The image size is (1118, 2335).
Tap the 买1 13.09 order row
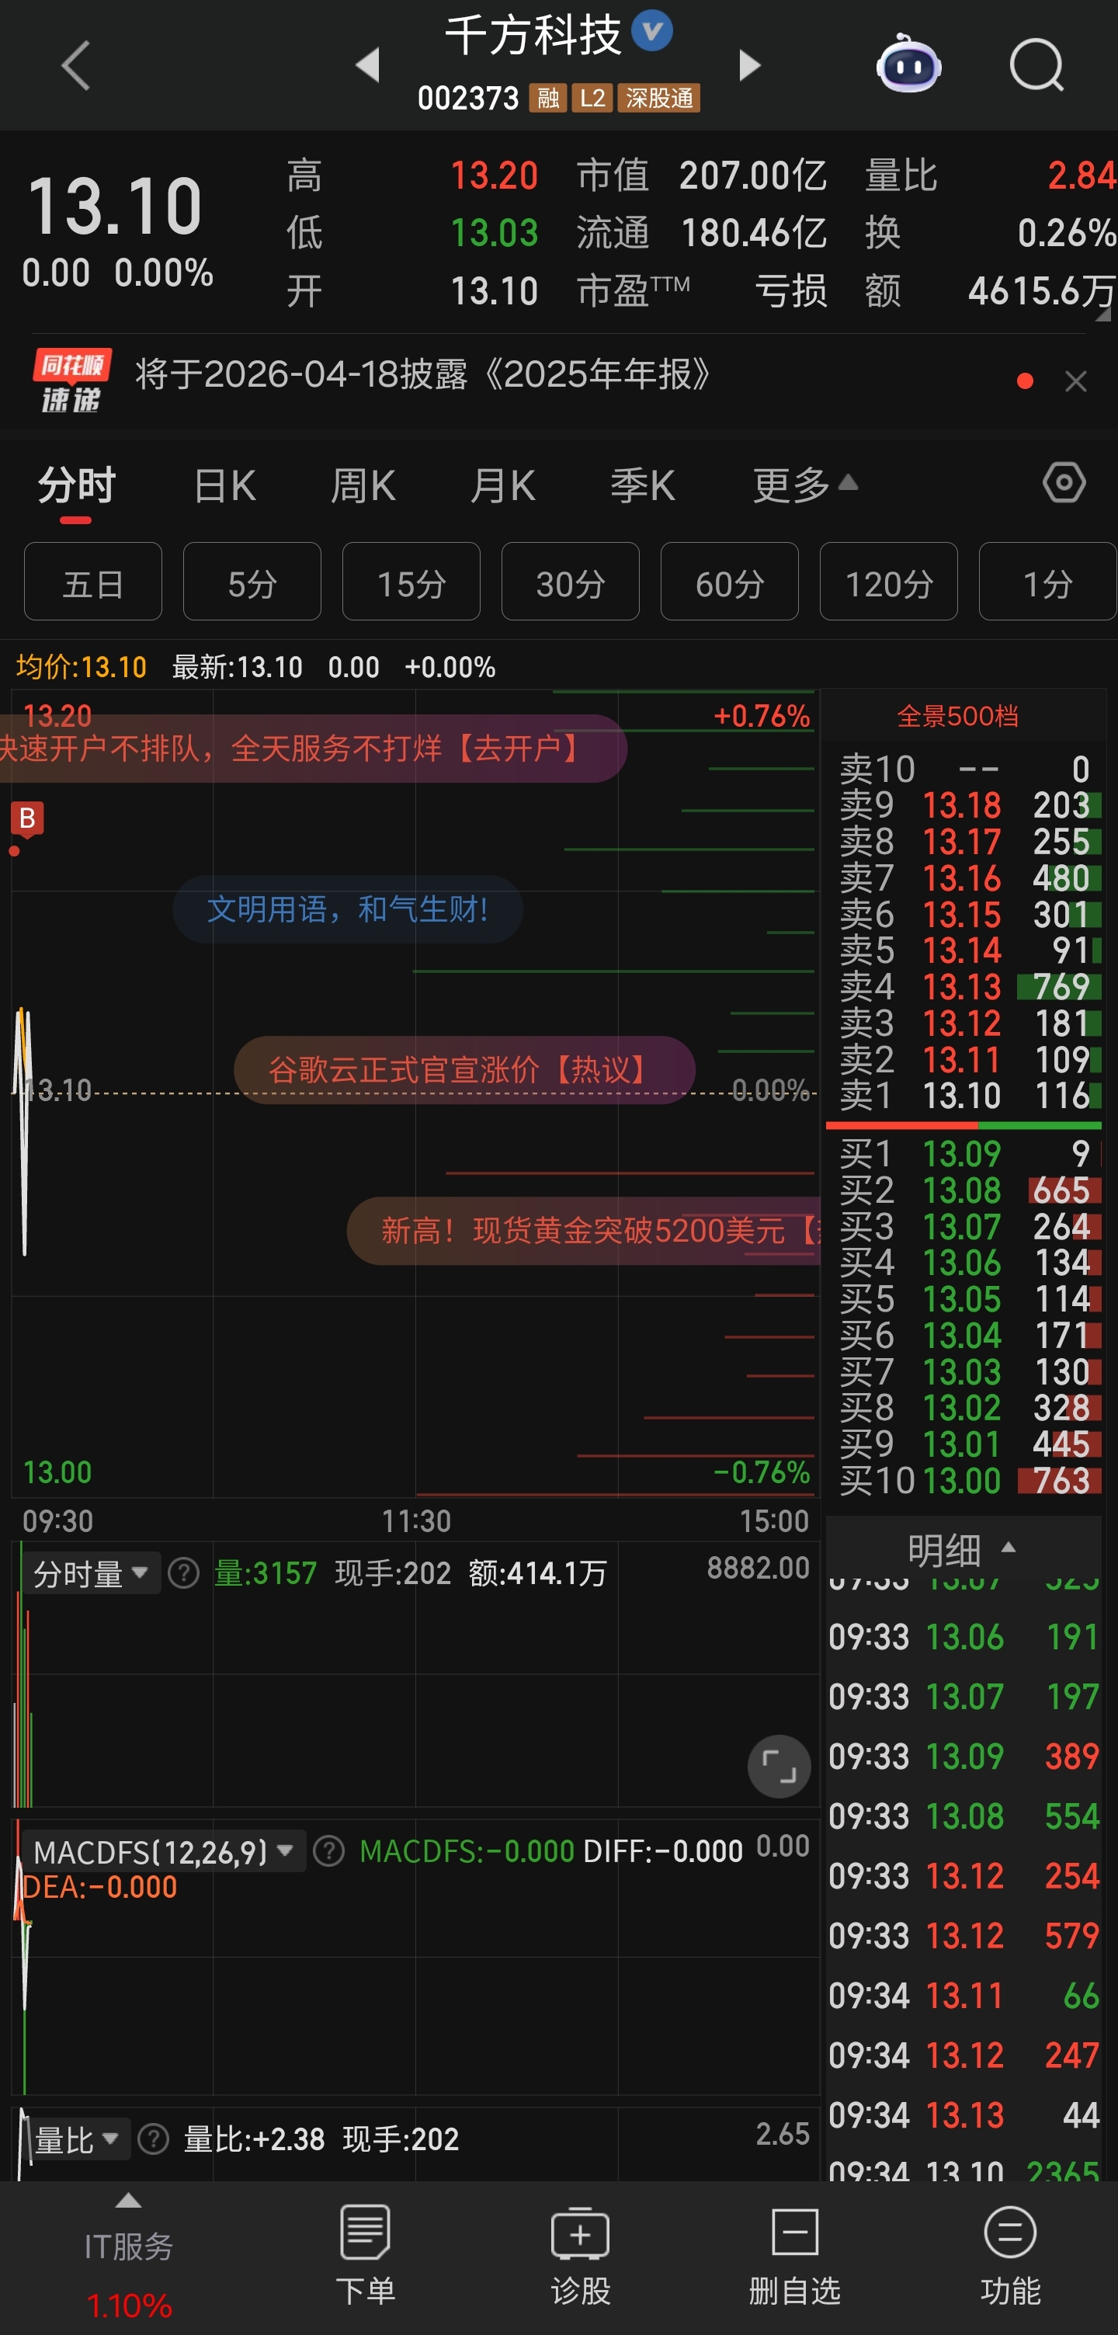[964, 1154]
